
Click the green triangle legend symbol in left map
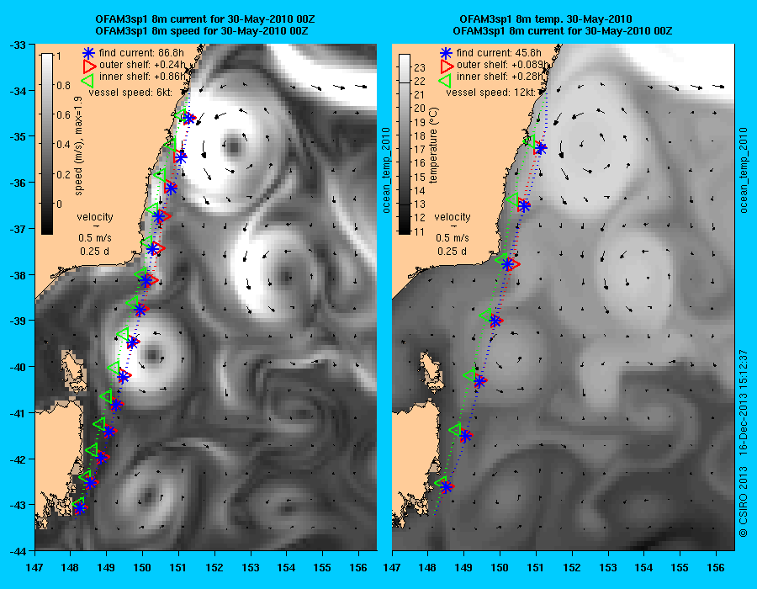click(x=87, y=80)
